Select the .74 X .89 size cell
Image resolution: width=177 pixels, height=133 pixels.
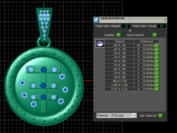click(119, 61)
